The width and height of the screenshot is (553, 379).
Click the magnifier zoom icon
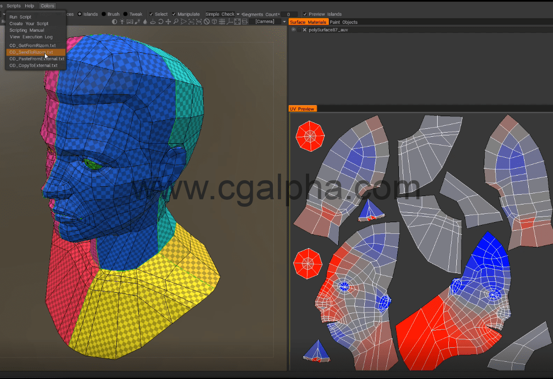[176, 21]
